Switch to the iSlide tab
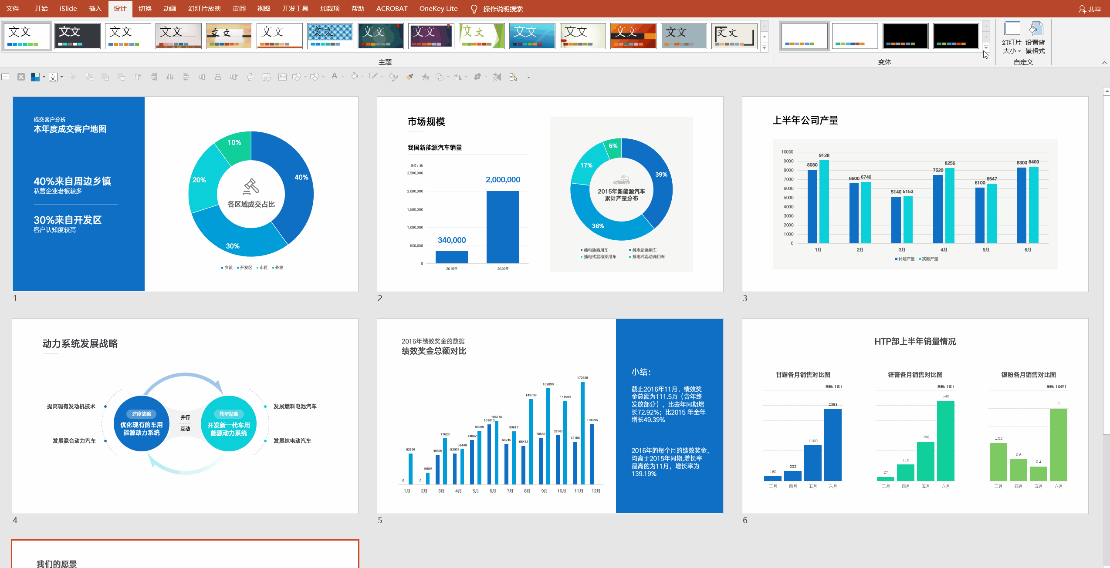This screenshot has height=568, width=1110. [68, 9]
